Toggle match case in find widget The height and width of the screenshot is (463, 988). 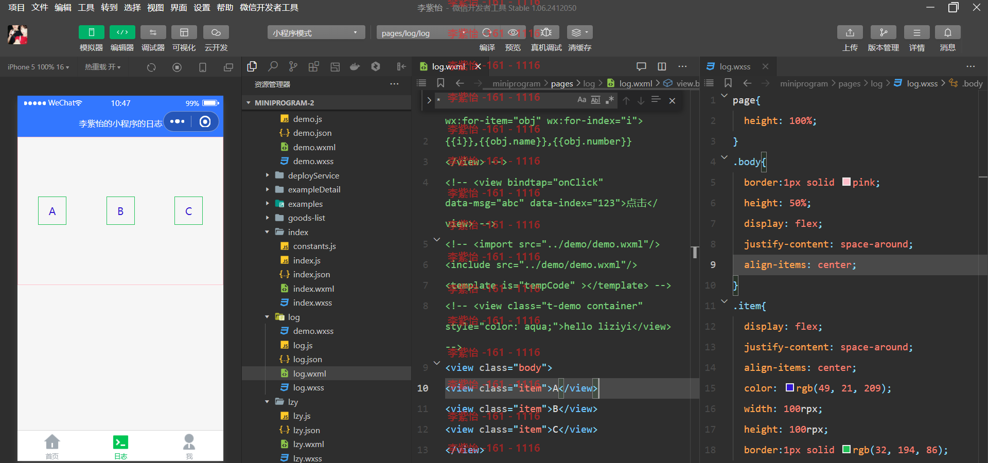click(x=581, y=100)
